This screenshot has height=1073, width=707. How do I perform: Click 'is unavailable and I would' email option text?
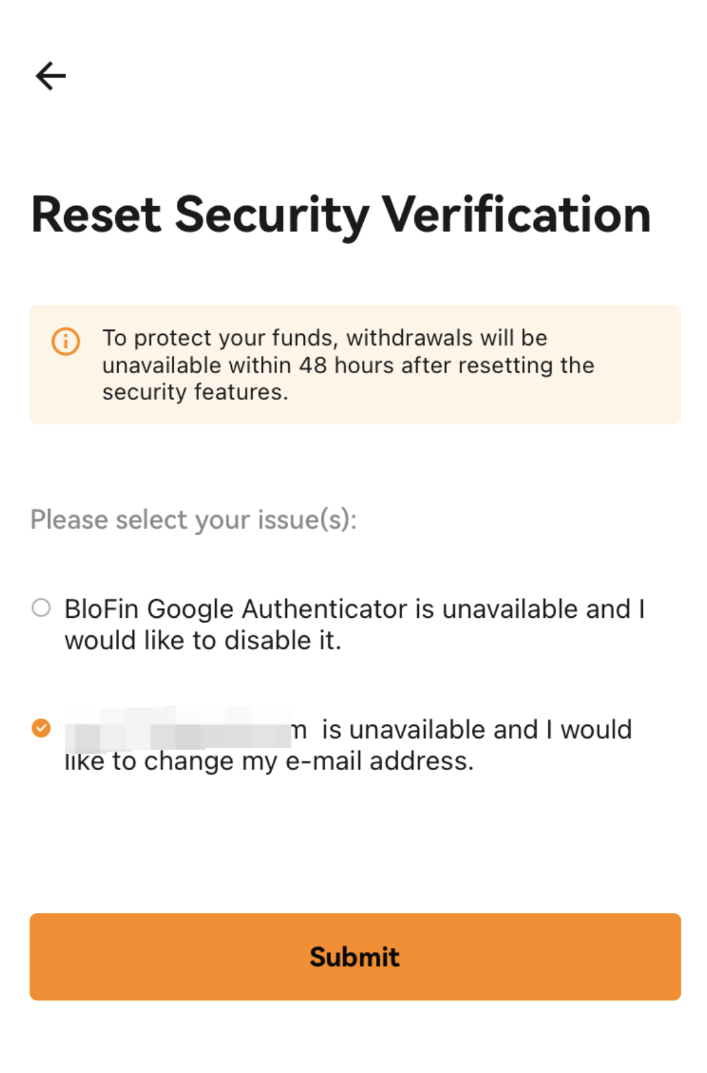[476, 729]
